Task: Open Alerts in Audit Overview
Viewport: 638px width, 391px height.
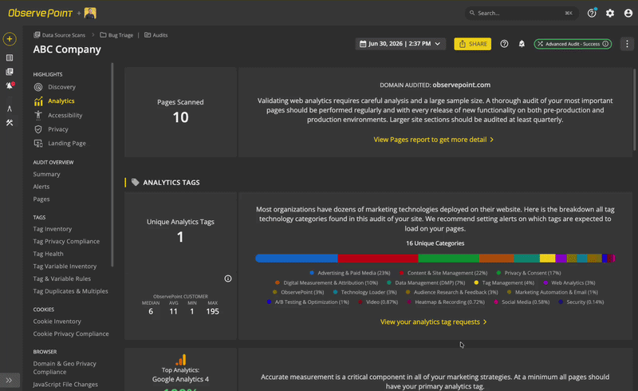Action: (41, 187)
